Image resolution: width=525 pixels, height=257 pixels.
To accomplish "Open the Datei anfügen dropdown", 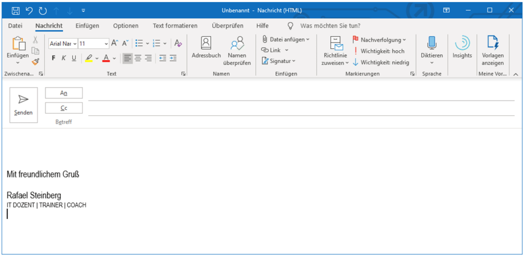I will (x=285, y=39).
